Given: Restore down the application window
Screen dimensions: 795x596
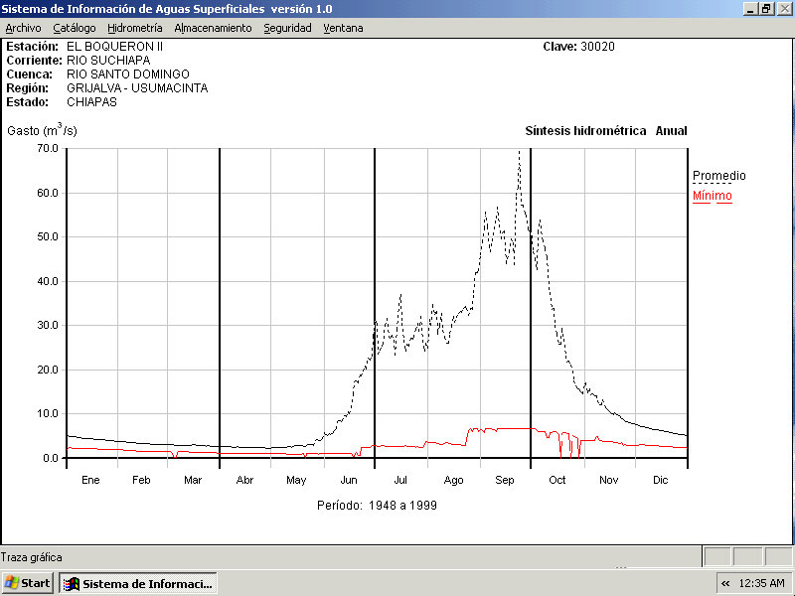Looking at the screenshot, I should tap(766, 8).
